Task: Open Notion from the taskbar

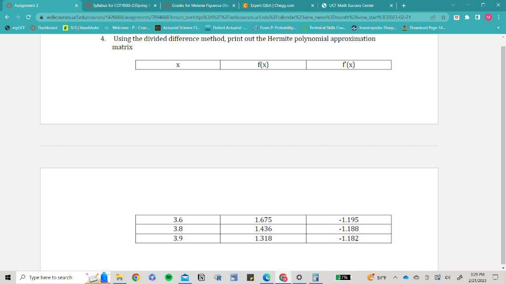Action: click(x=202, y=277)
